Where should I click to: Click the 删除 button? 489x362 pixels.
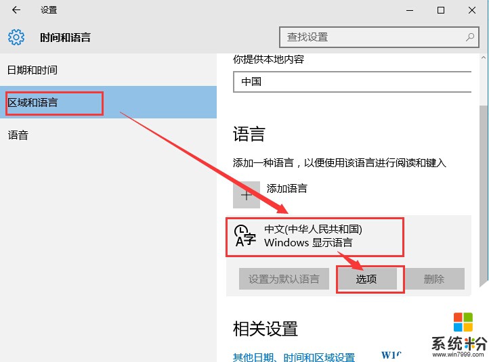click(x=433, y=279)
